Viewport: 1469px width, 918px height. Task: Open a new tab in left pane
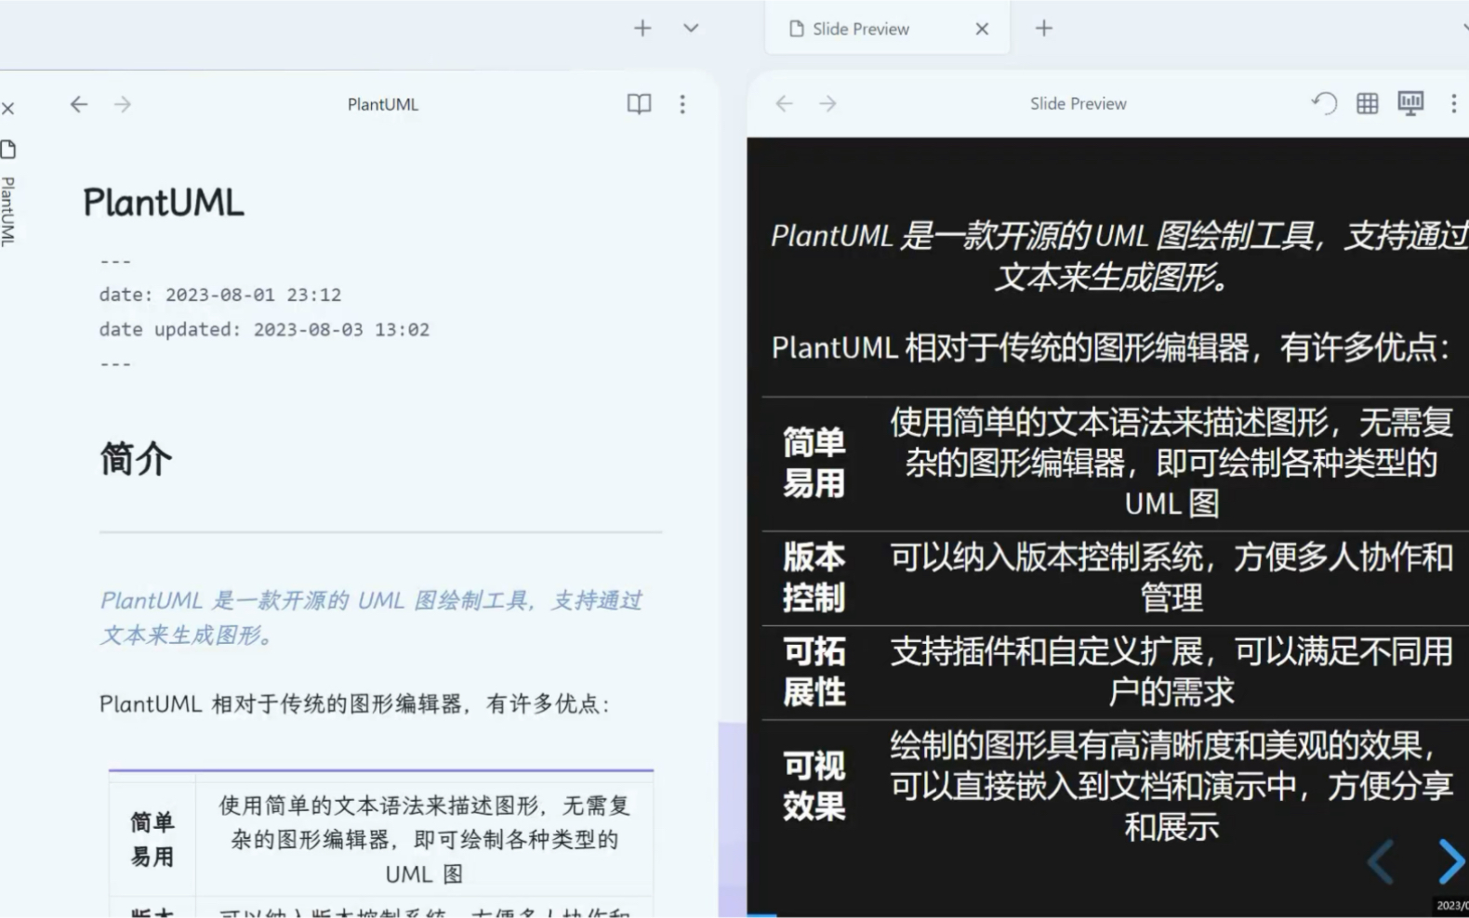(x=642, y=28)
